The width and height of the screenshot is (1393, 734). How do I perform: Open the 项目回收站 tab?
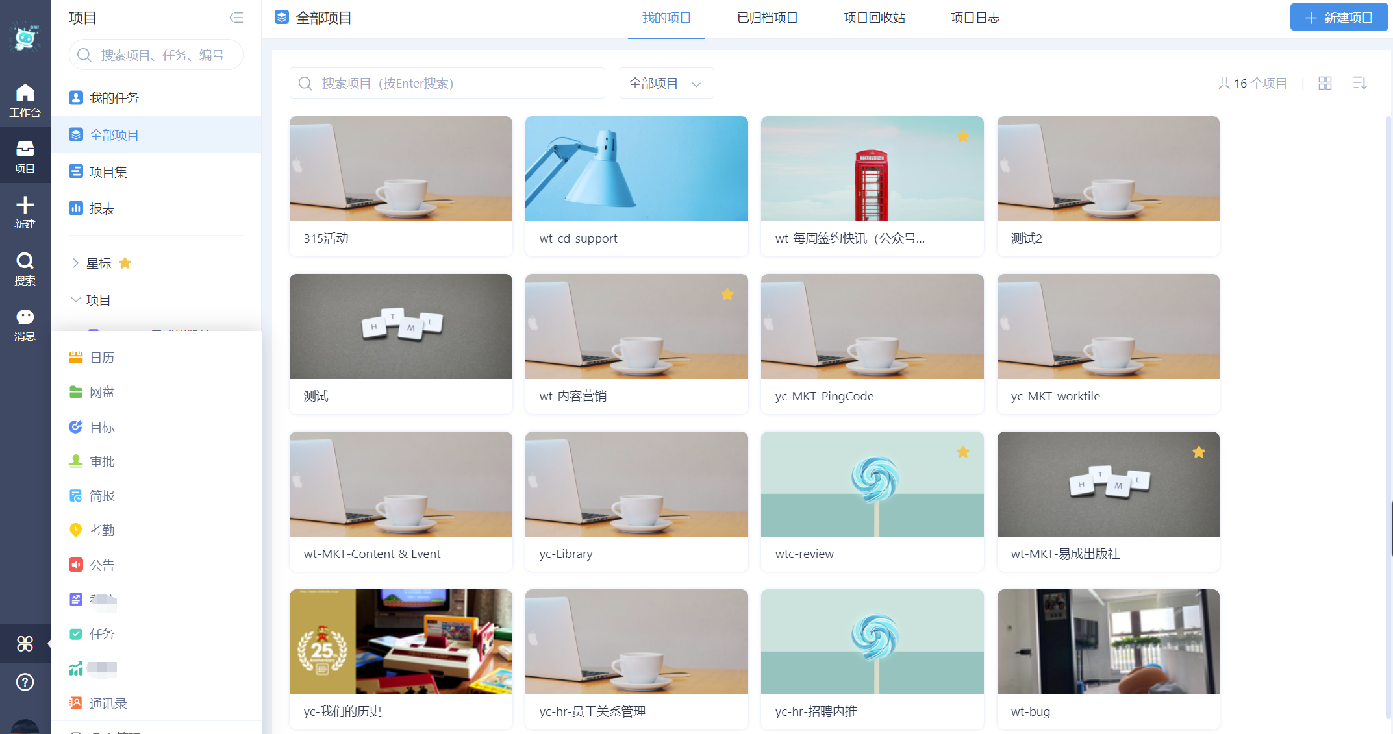click(874, 18)
